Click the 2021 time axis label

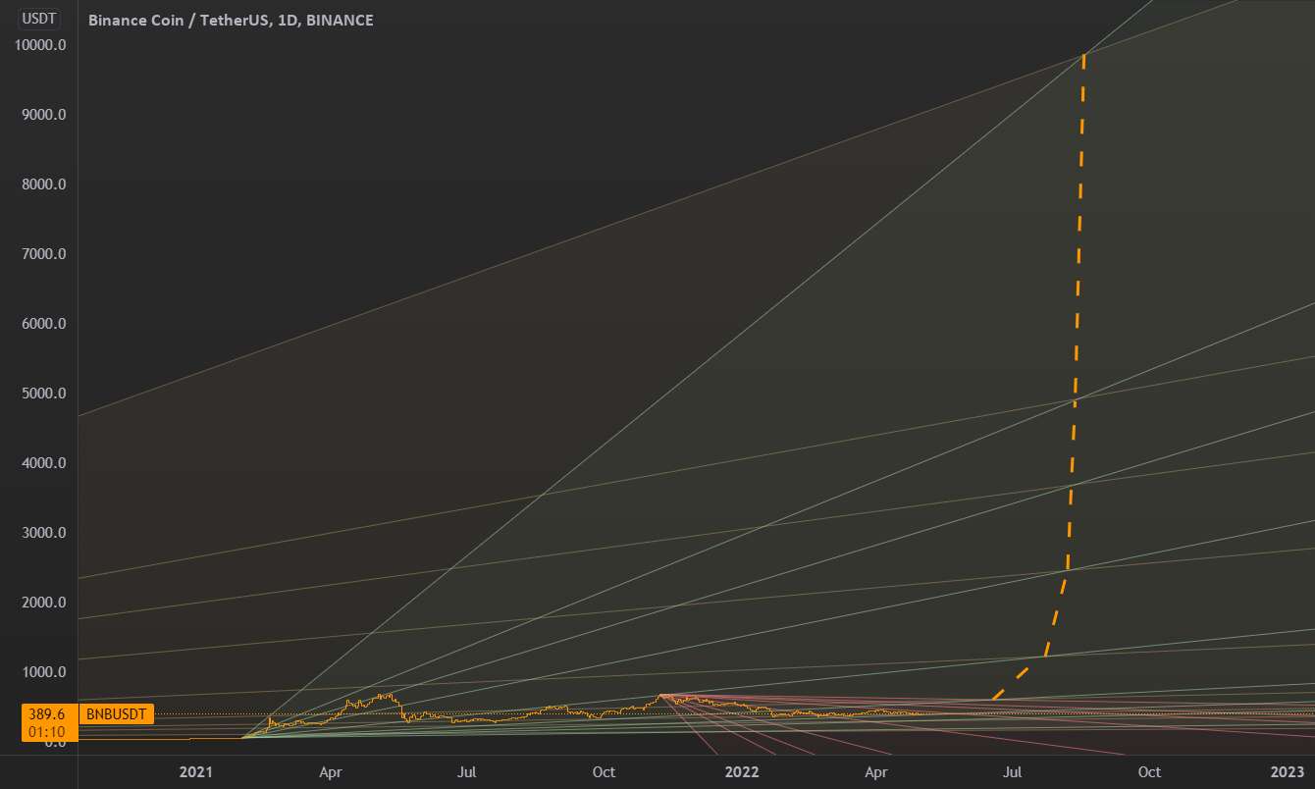196,772
